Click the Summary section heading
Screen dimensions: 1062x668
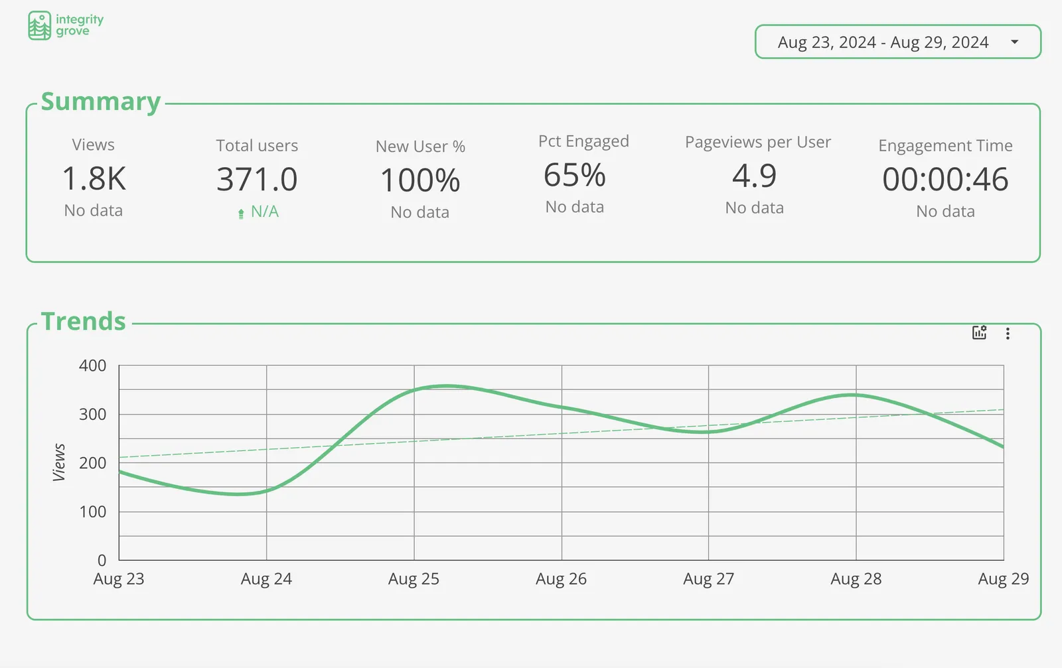coord(101,101)
